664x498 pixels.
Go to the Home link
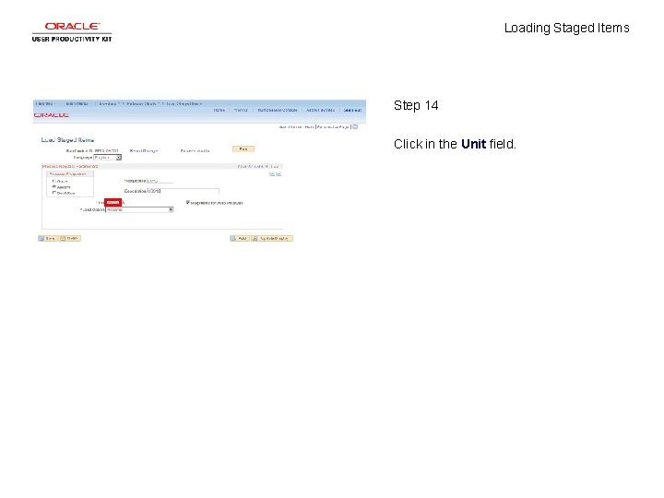[x=219, y=110]
